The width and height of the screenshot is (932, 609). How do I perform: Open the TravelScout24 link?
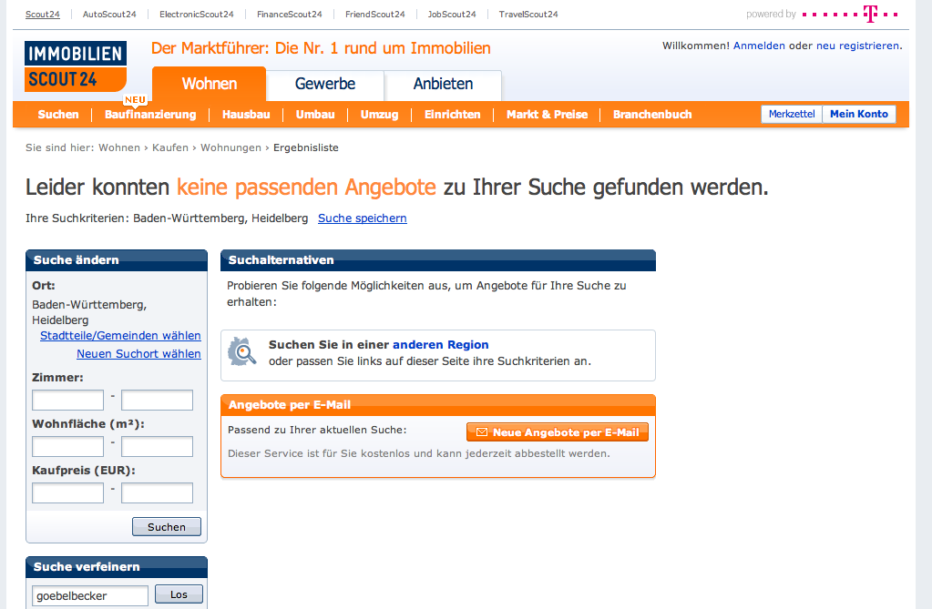(x=528, y=15)
